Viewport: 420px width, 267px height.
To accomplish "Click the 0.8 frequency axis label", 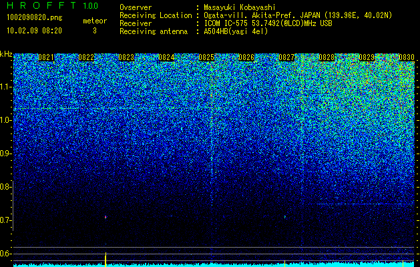I will click(5, 187).
